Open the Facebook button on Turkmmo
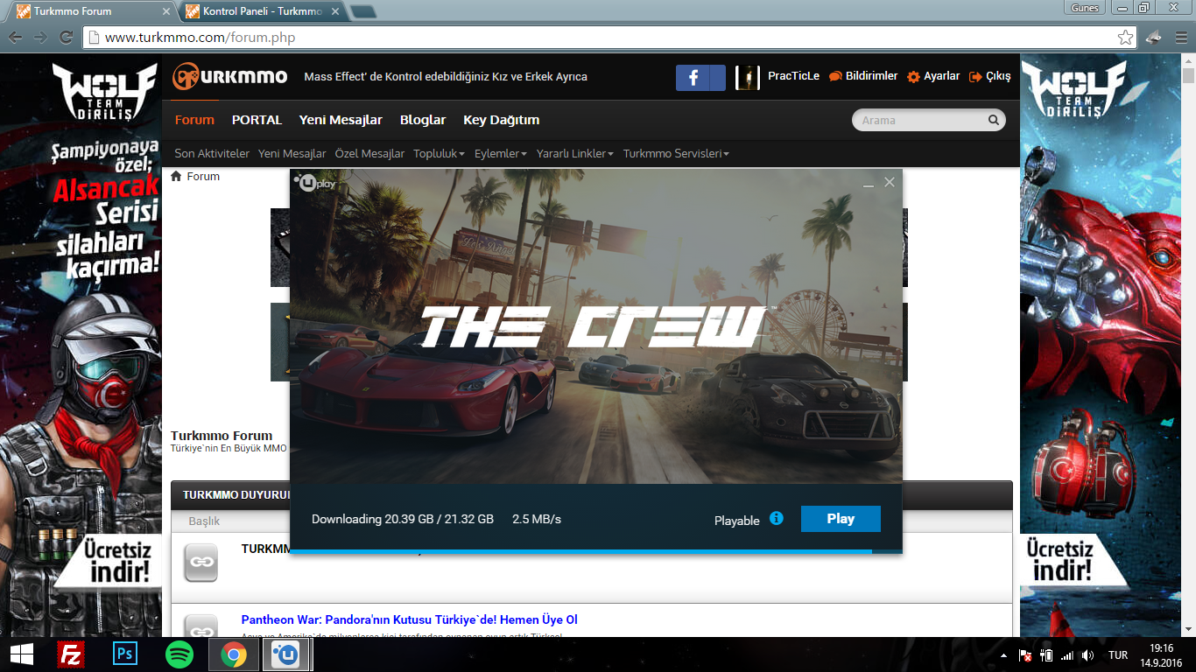Image resolution: width=1196 pixels, height=672 pixels. coord(700,78)
